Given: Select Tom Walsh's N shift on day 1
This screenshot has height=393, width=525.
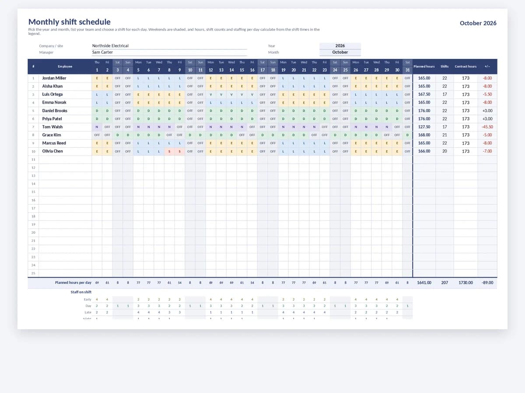Looking at the screenshot, I should coord(97,127).
